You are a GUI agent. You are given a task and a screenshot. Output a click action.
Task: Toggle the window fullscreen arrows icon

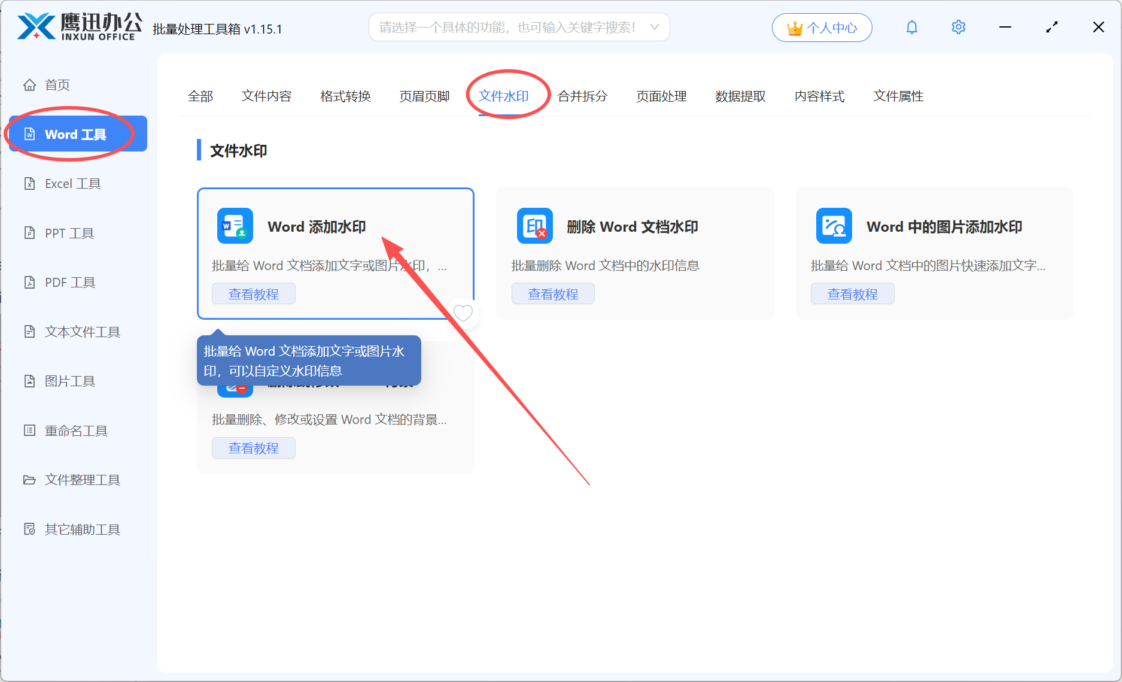(x=1052, y=28)
